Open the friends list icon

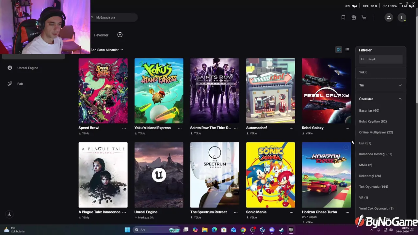pyautogui.click(x=389, y=18)
